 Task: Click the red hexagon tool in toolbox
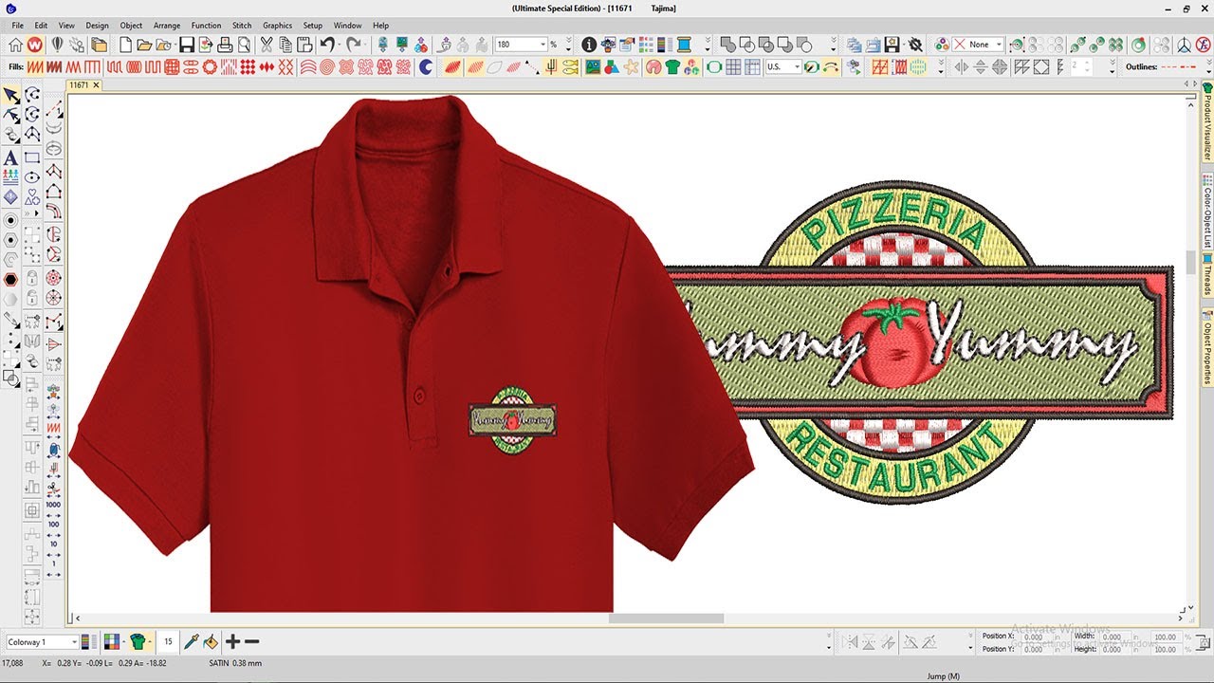pyautogui.click(x=10, y=280)
